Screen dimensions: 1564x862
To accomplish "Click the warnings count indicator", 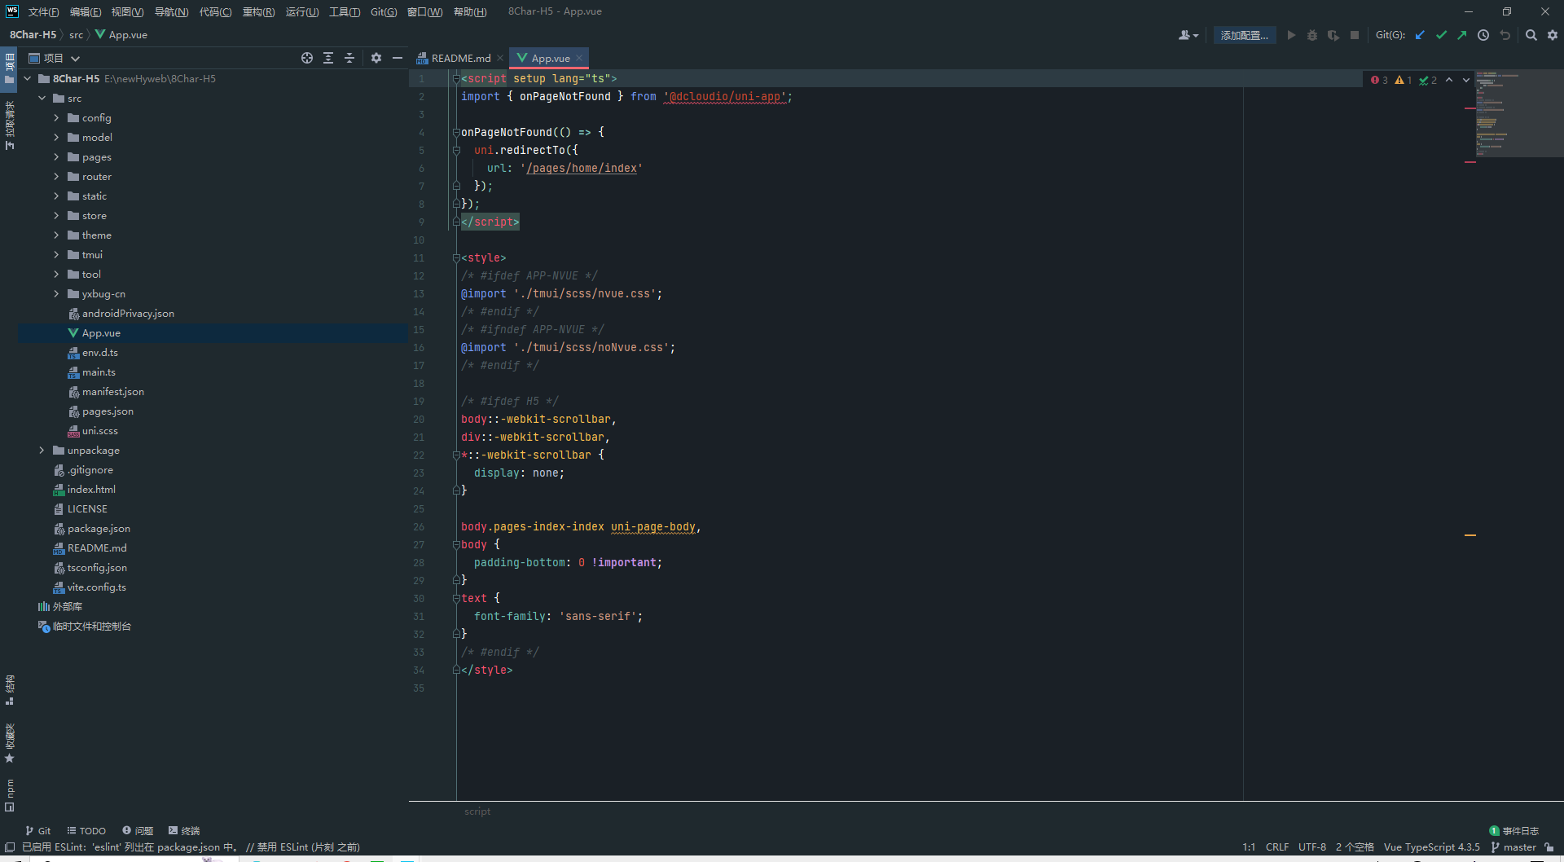I will [1404, 80].
